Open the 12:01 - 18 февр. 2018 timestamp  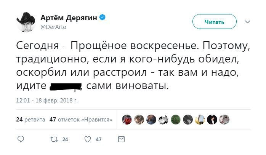[47, 101]
